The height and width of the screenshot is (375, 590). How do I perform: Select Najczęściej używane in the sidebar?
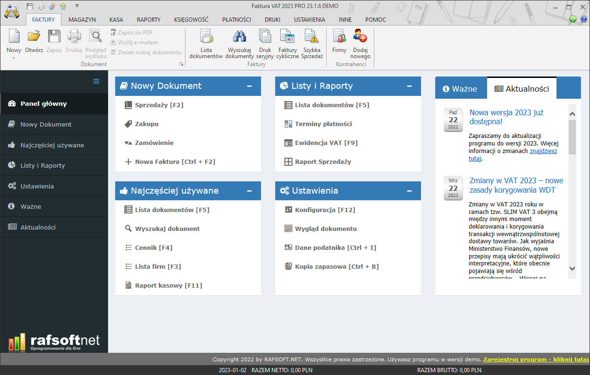[54, 145]
